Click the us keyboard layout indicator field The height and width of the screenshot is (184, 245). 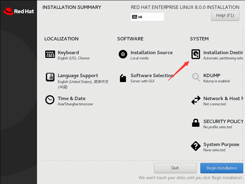click(148, 17)
